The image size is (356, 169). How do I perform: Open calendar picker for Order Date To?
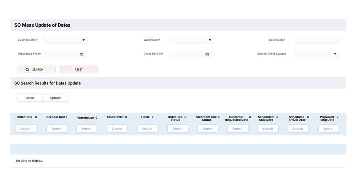(x=207, y=54)
